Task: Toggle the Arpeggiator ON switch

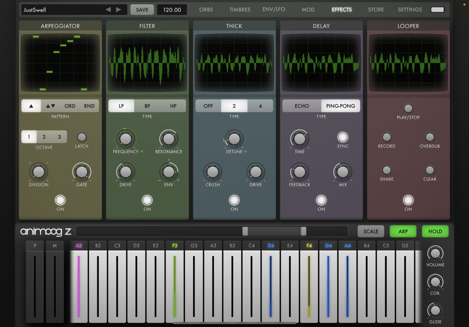Action: (60, 200)
